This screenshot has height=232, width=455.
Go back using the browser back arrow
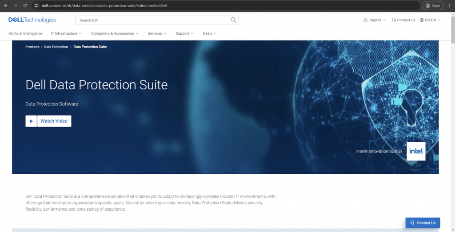pyautogui.click(x=6, y=5)
